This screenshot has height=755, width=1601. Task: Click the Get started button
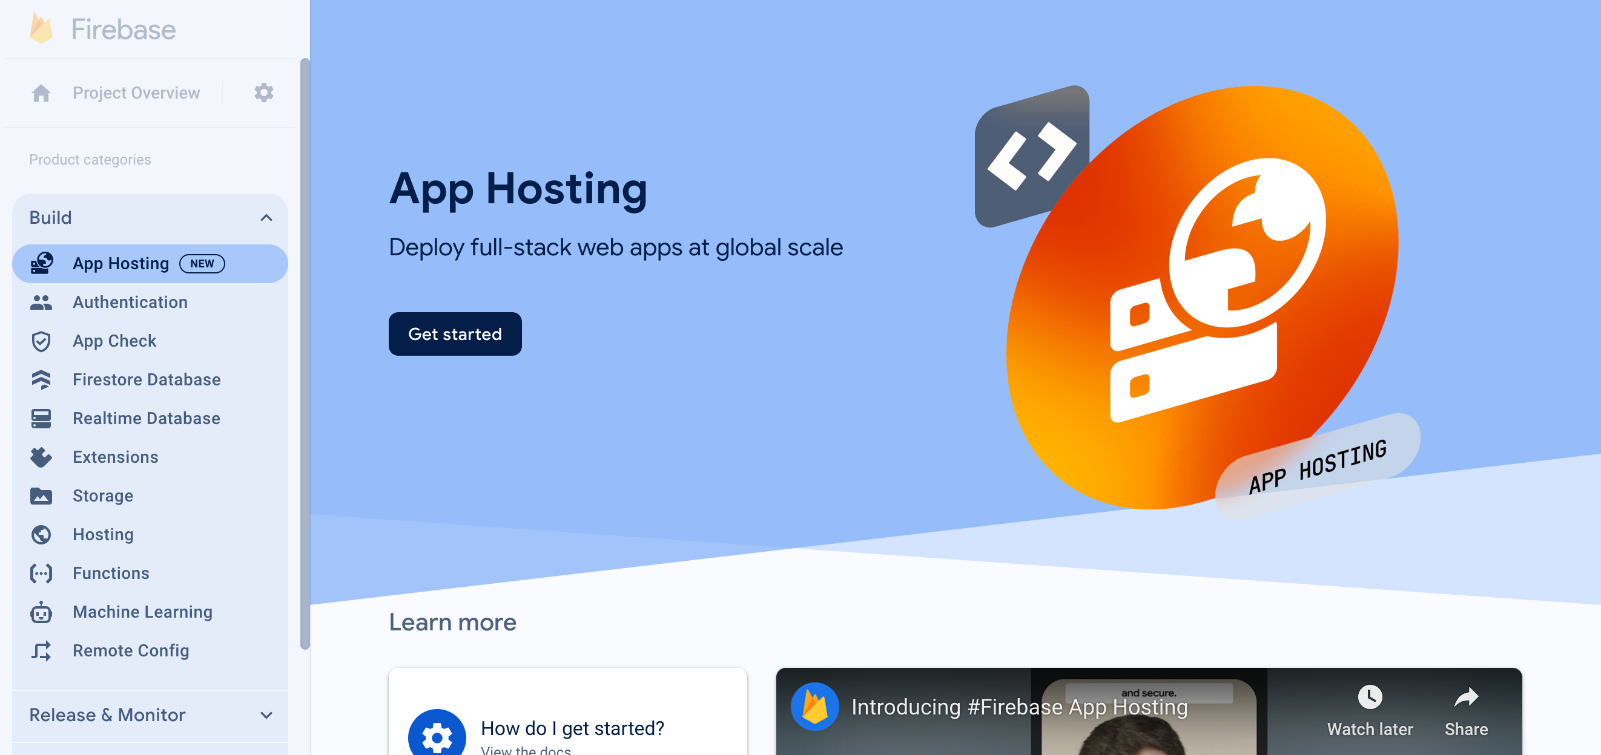tap(455, 333)
